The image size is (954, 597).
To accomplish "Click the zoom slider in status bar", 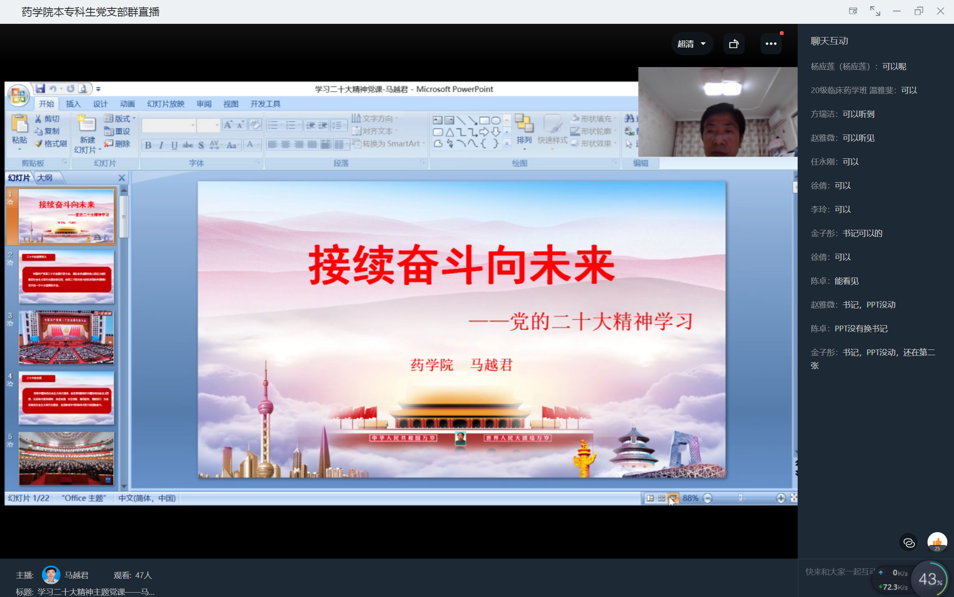I will click(x=741, y=498).
